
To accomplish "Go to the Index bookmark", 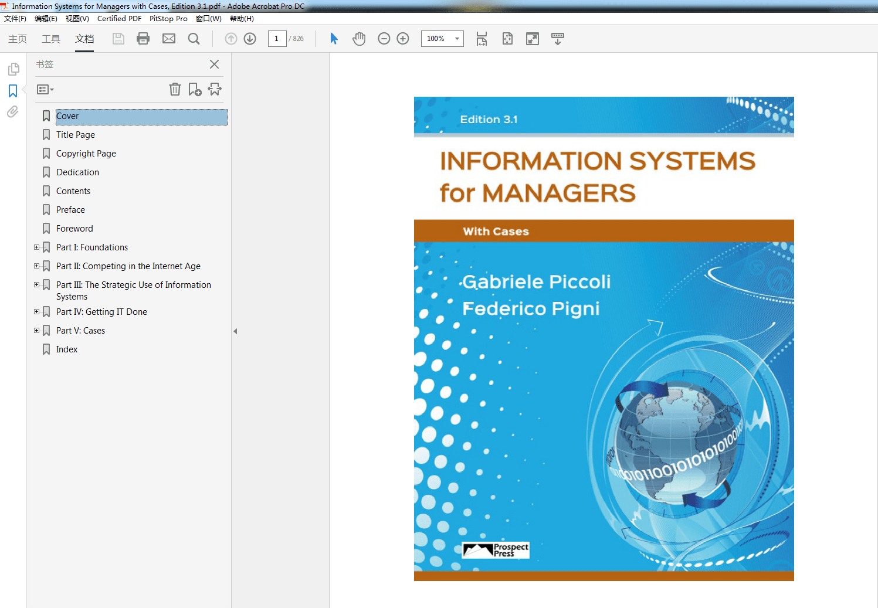I will click(67, 349).
